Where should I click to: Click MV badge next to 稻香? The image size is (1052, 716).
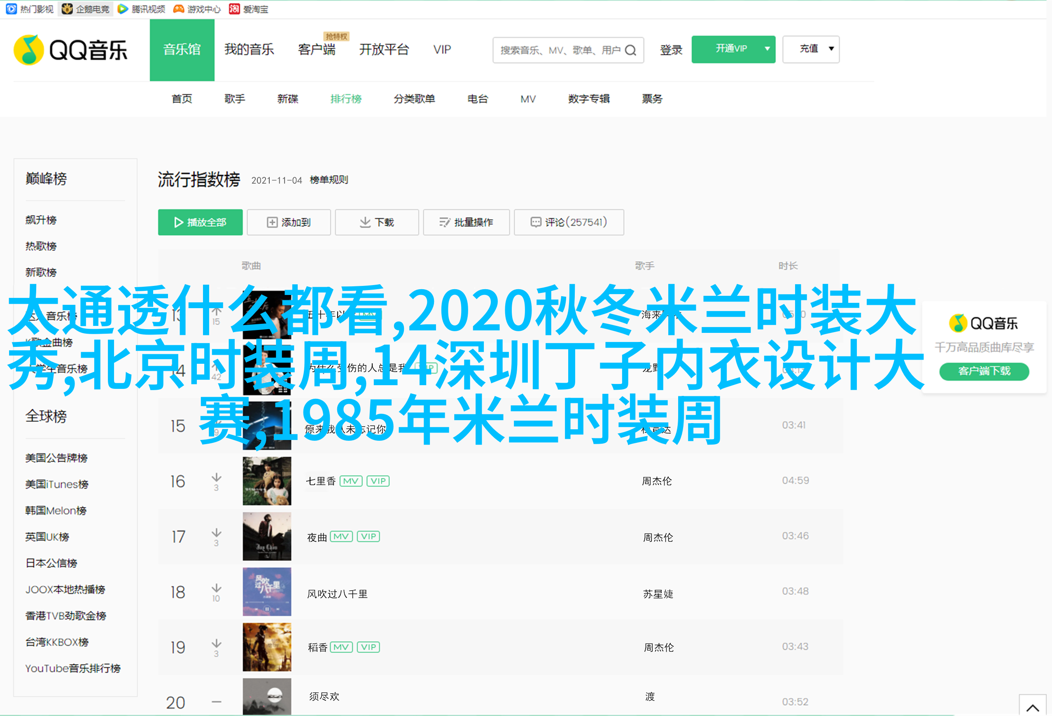pyautogui.click(x=341, y=647)
